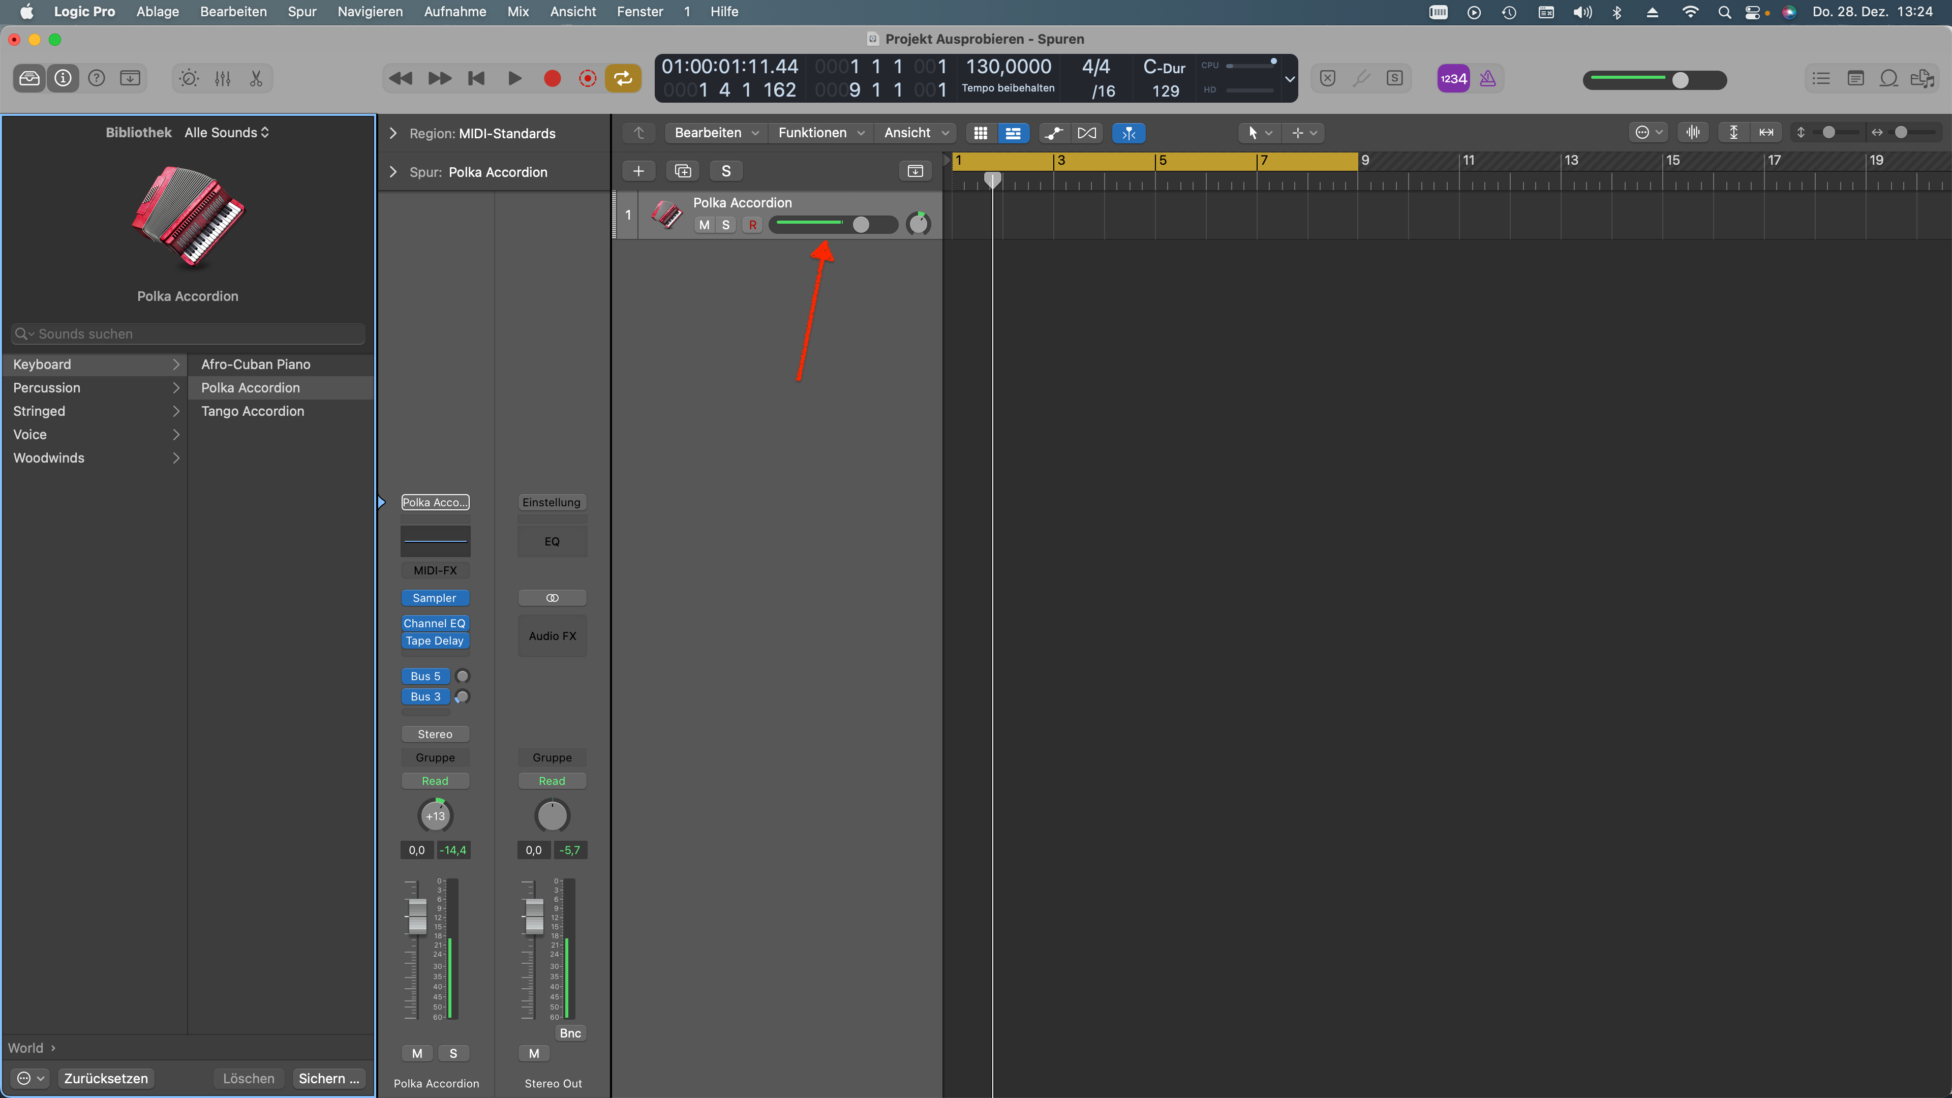Enable record on Polka Accordion track

tap(752, 225)
